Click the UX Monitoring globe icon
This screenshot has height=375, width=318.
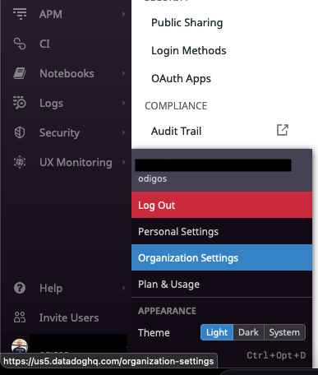click(x=20, y=162)
